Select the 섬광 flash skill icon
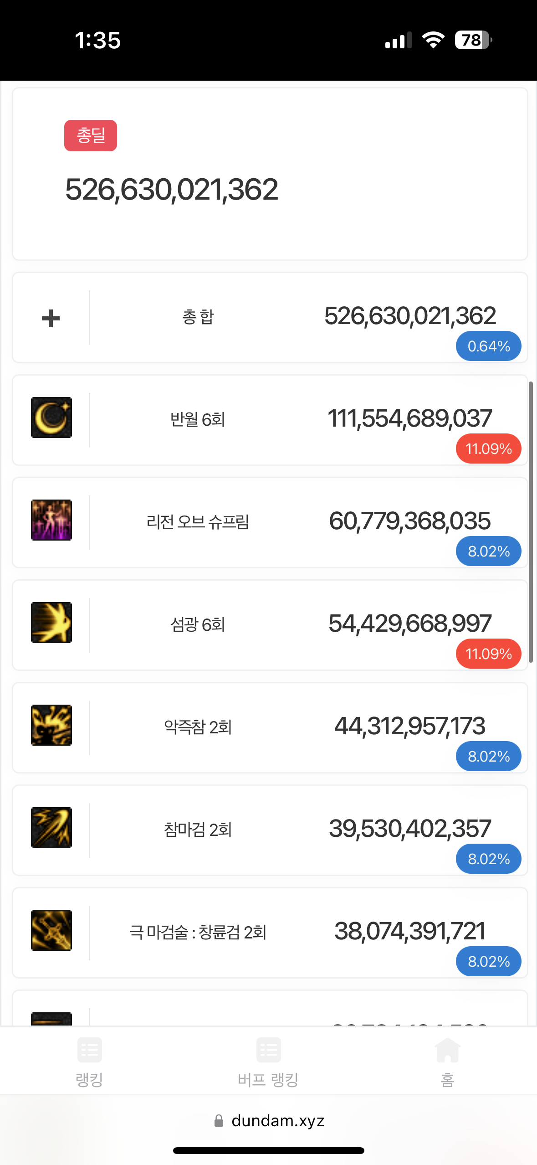The width and height of the screenshot is (537, 1165). pos(51,623)
